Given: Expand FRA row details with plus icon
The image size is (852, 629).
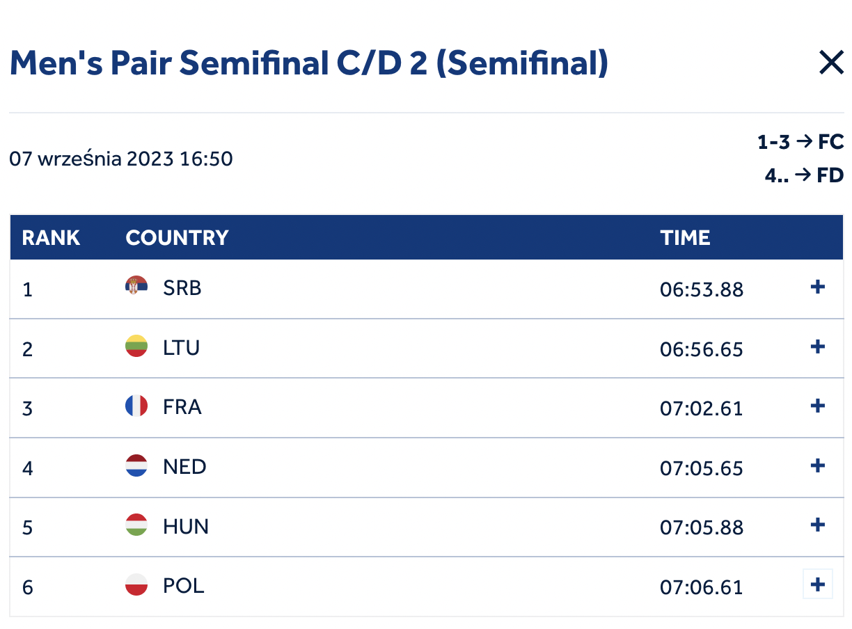Looking at the screenshot, I should 818,406.
